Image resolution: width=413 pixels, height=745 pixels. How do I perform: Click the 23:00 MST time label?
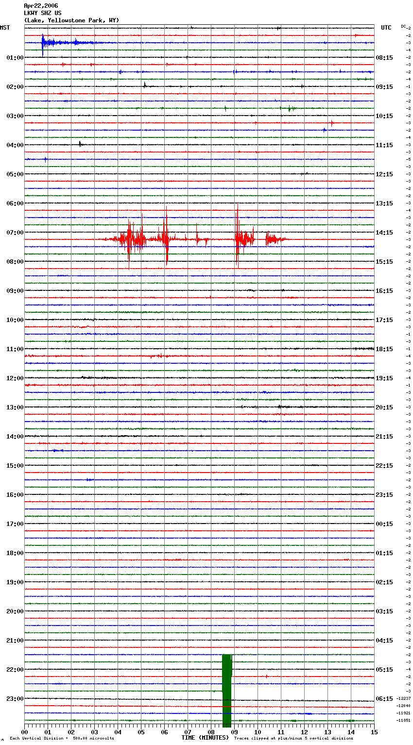pos(15,699)
